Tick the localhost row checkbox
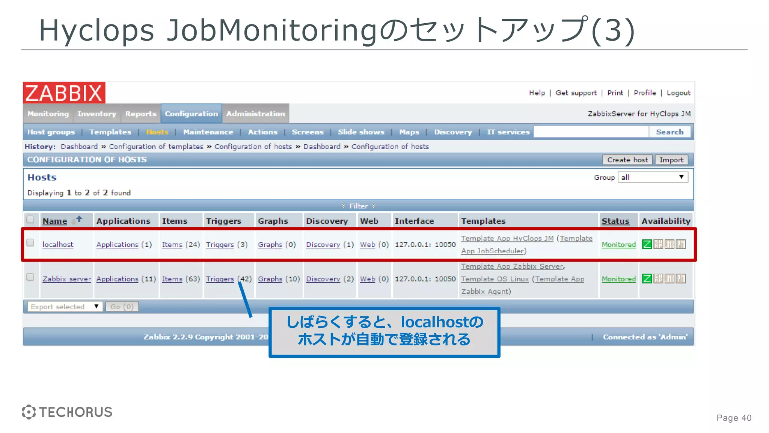 point(30,243)
